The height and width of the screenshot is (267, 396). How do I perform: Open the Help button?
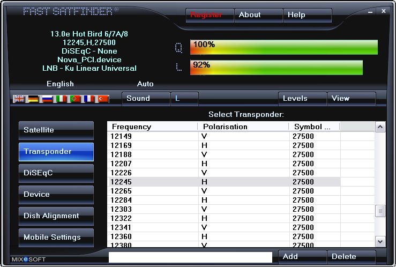pyautogui.click(x=308, y=15)
